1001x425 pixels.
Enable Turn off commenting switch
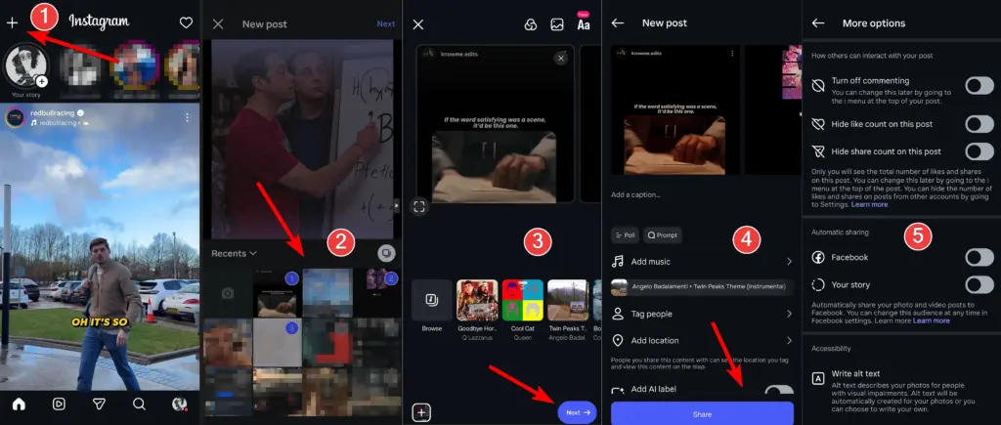tap(979, 86)
